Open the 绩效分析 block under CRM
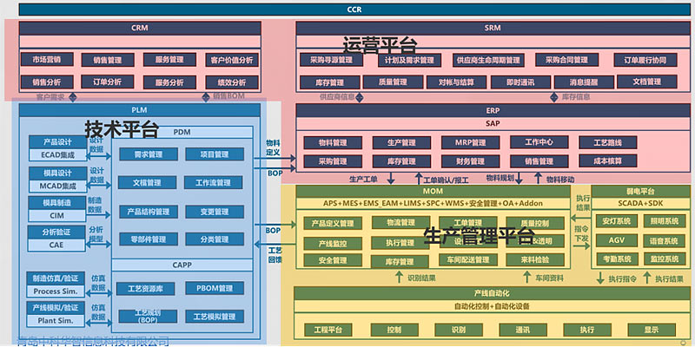The width and height of the screenshot is (695, 347). click(x=232, y=82)
